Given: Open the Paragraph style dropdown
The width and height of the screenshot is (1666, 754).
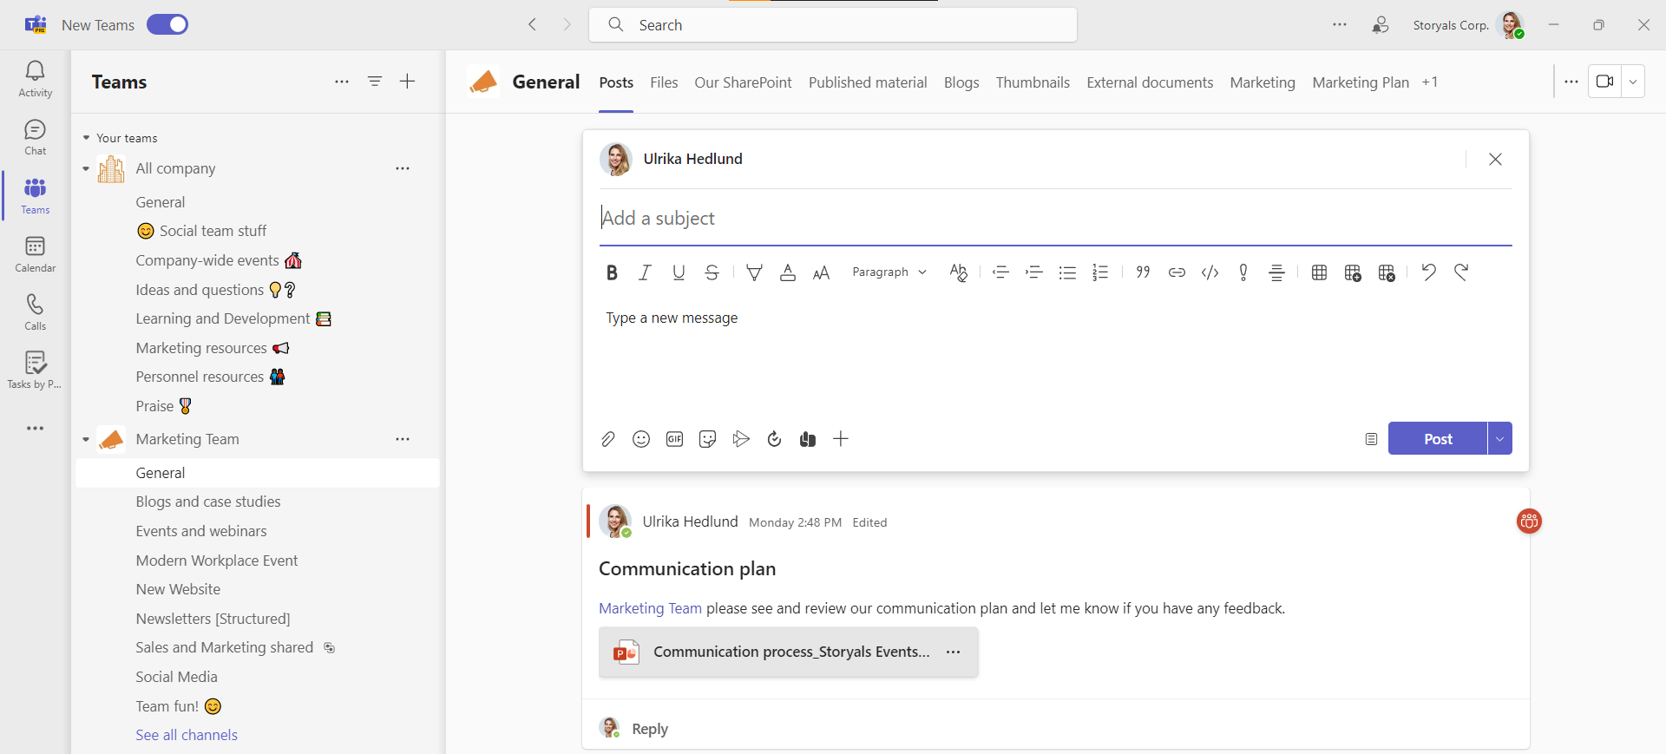Looking at the screenshot, I should [x=889, y=272].
